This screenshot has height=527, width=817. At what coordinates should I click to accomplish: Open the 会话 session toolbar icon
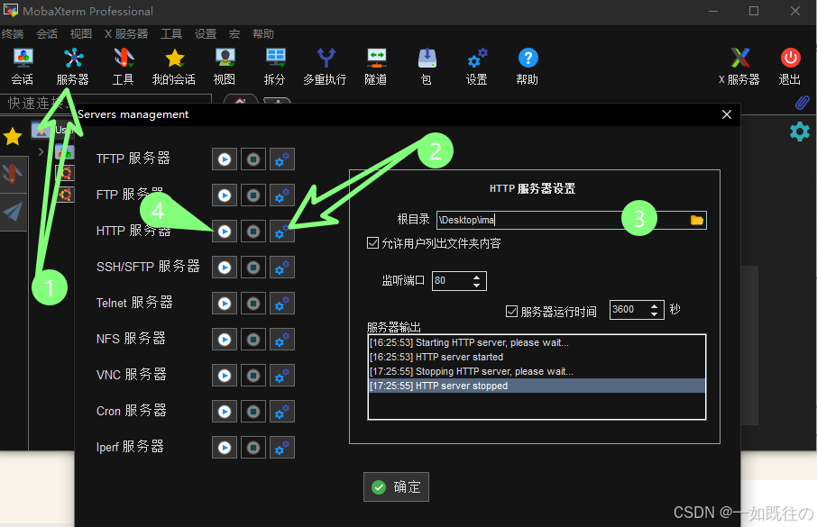pos(23,66)
